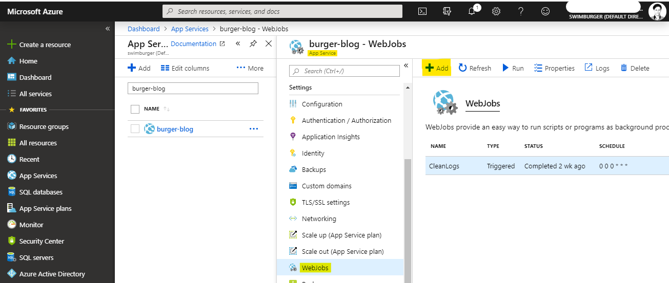Open the account avatar picture
The height and width of the screenshot is (283, 669).
(657, 11)
